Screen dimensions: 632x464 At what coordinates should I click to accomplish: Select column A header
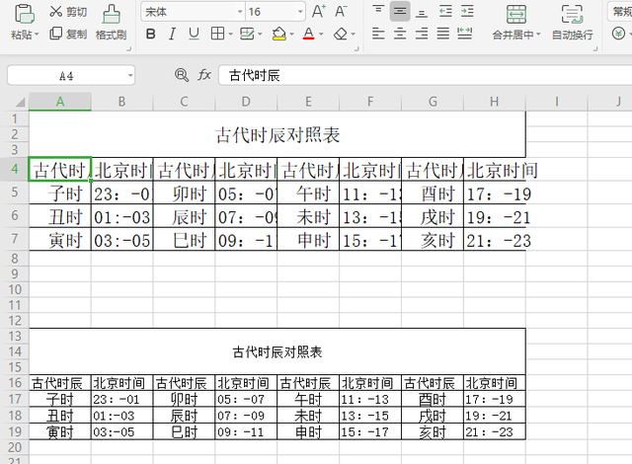(x=60, y=102)
